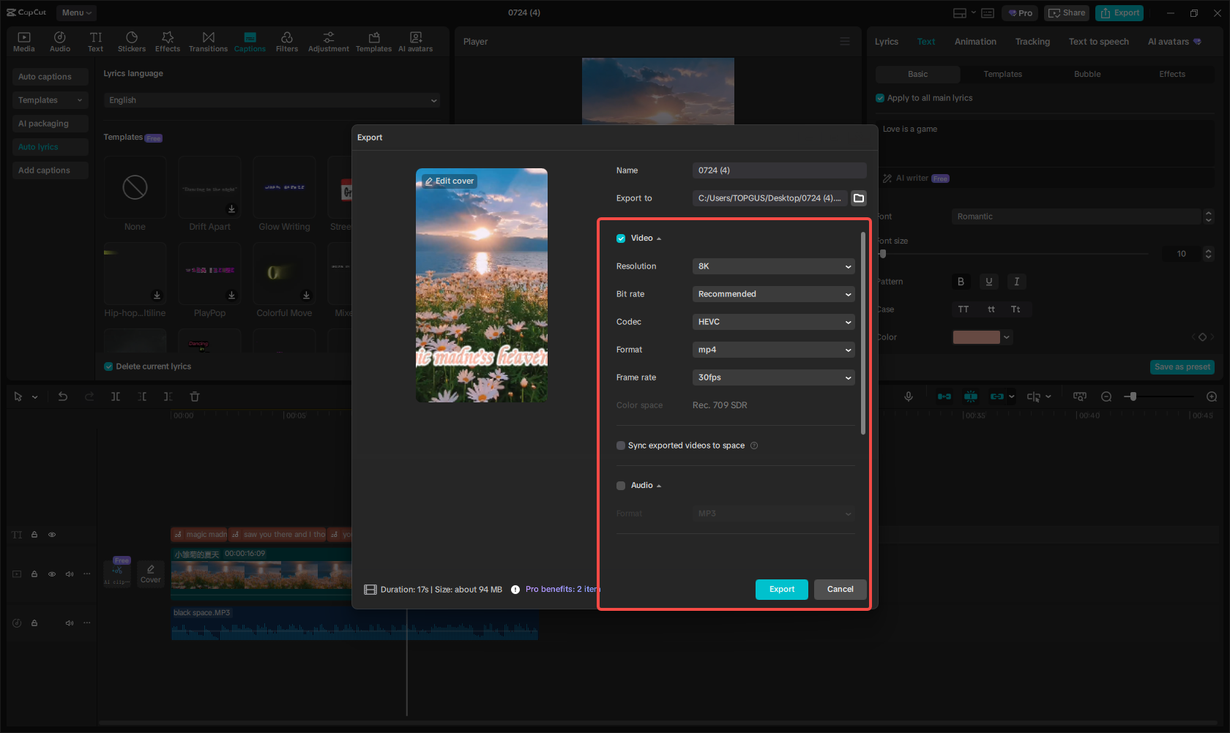Uncheck Delete current lyrics
1230x733 pixels.
[108, 366]
